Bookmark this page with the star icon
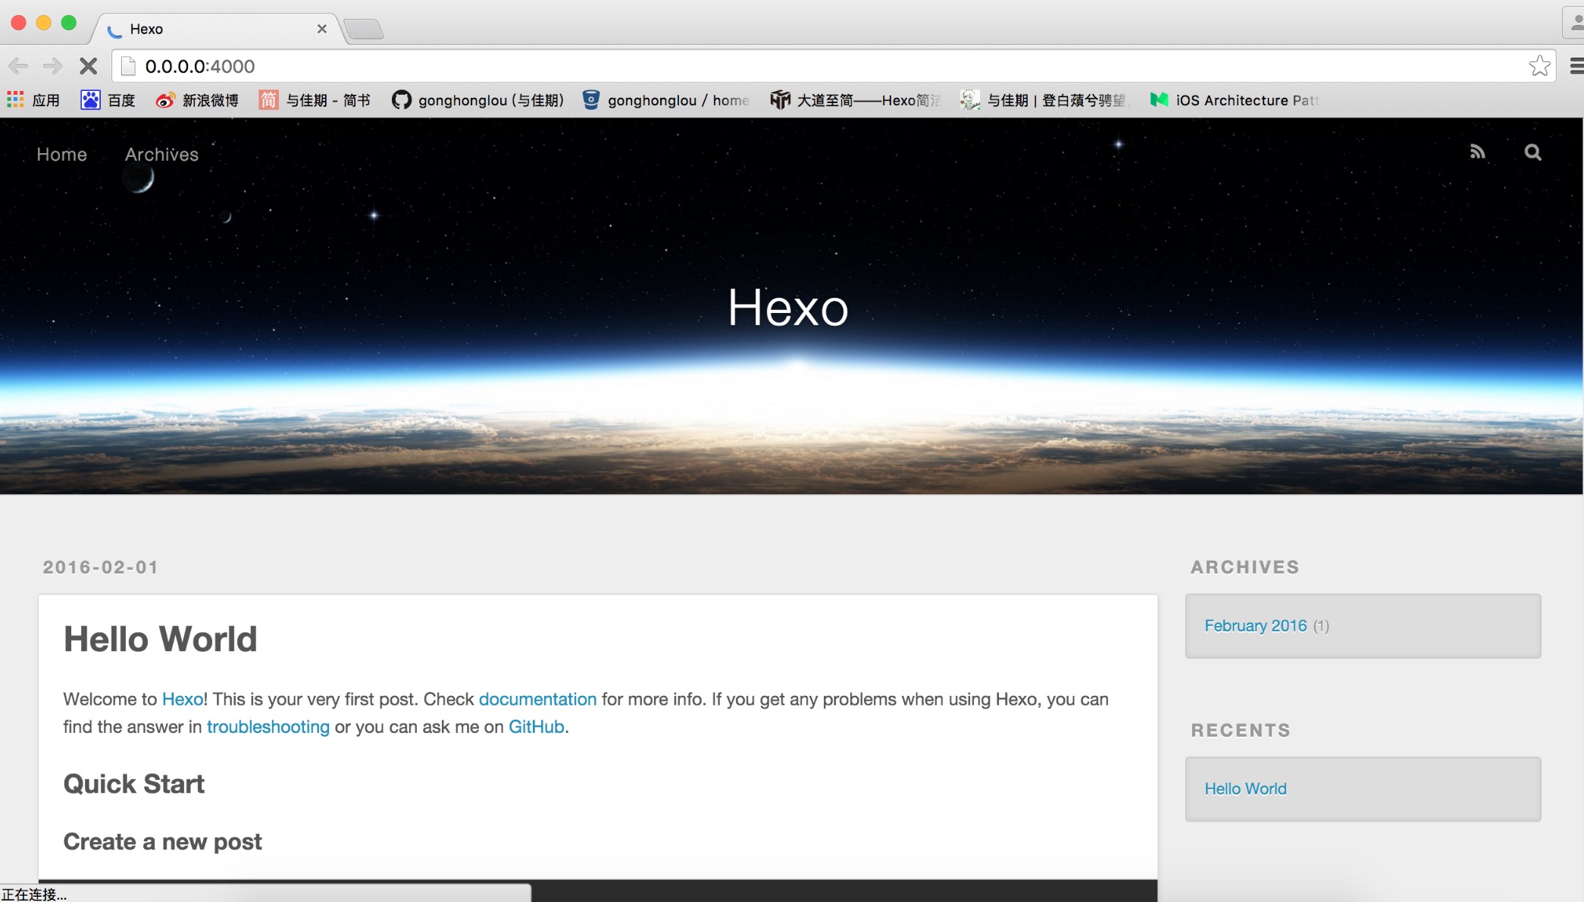Screen dimensions: 1584x902 click(x=1539, y=66)
